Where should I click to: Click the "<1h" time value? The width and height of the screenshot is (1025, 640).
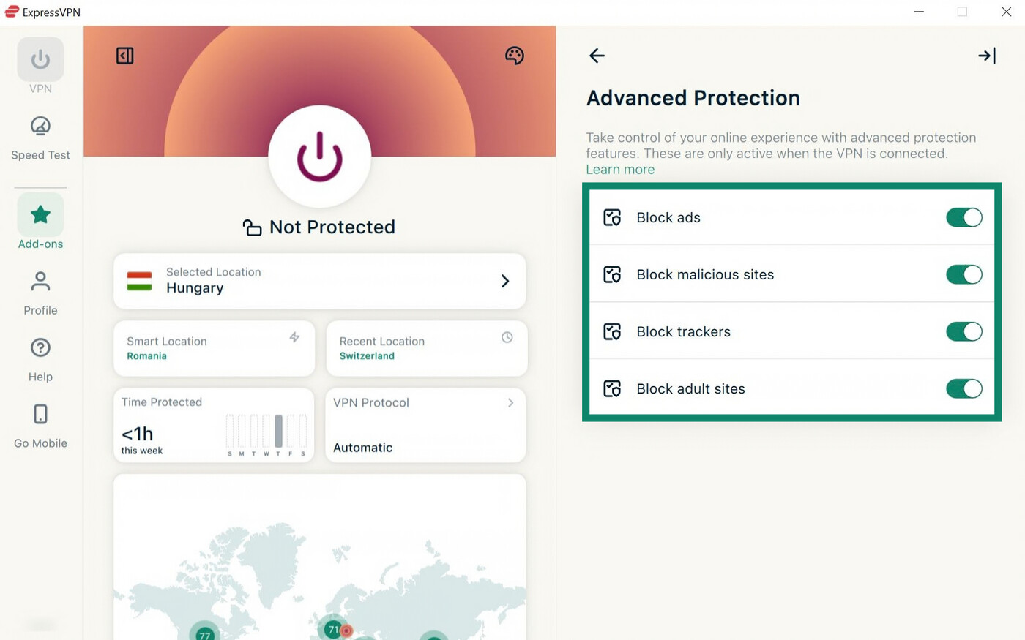pos(138,434)
